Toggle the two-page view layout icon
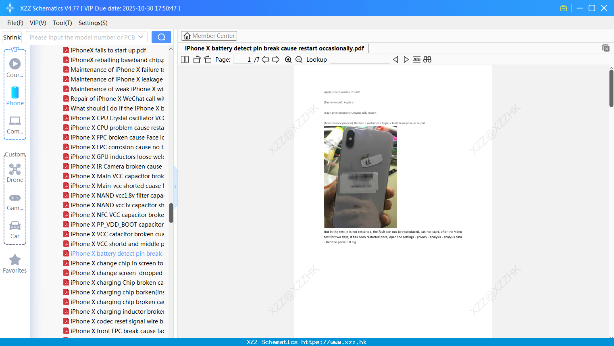This screenshot has height=346, width=614. pos(185,60)
